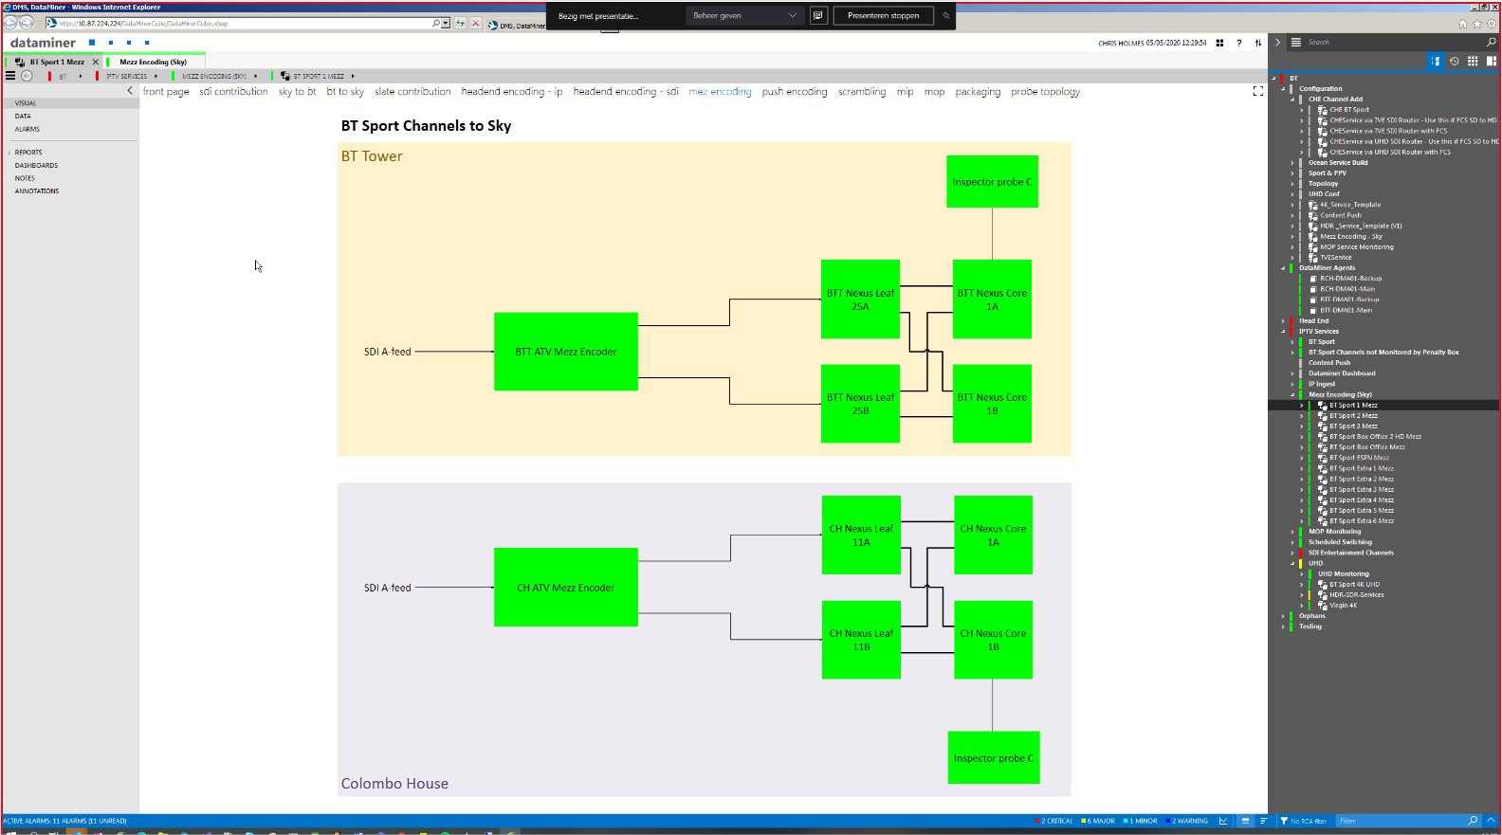Collapse the side panel with the arrow
1502x835 pixels.
click(x=1277, y=42)
